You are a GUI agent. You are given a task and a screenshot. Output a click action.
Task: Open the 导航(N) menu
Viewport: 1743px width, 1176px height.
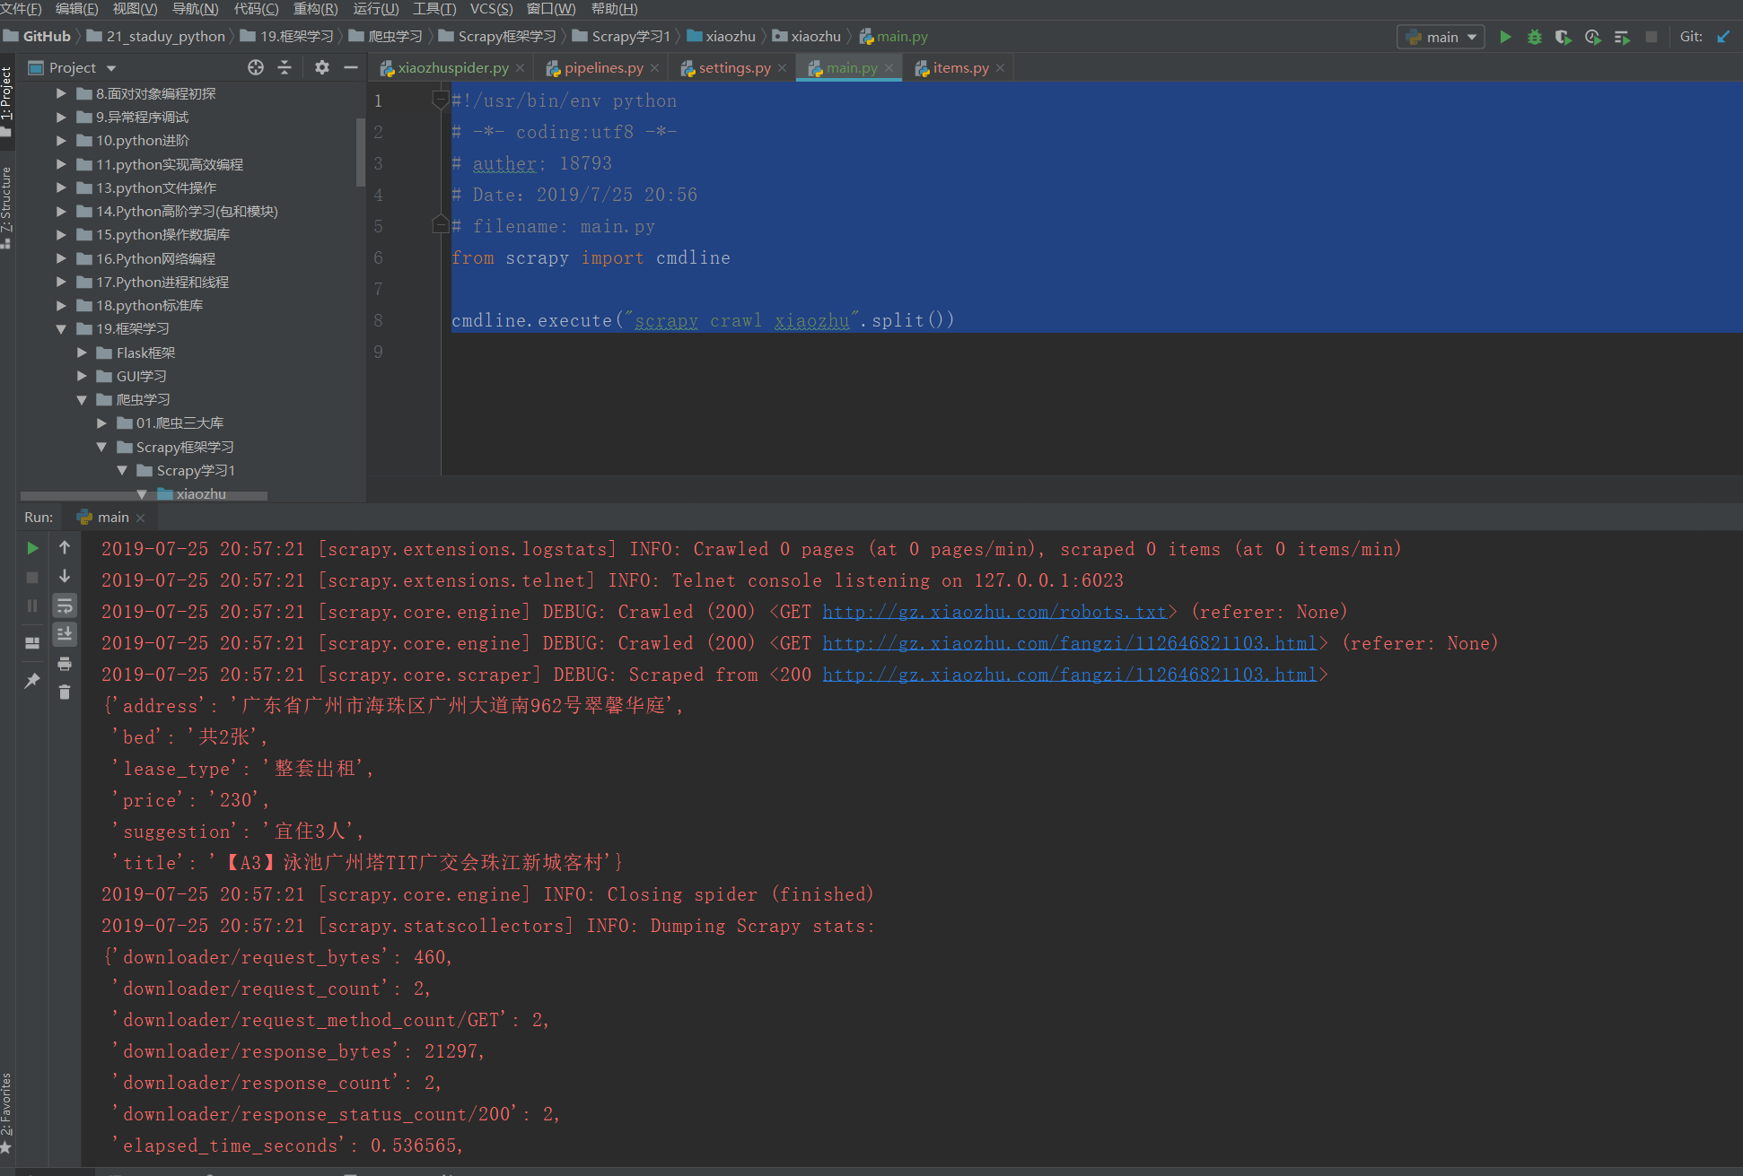195,9
